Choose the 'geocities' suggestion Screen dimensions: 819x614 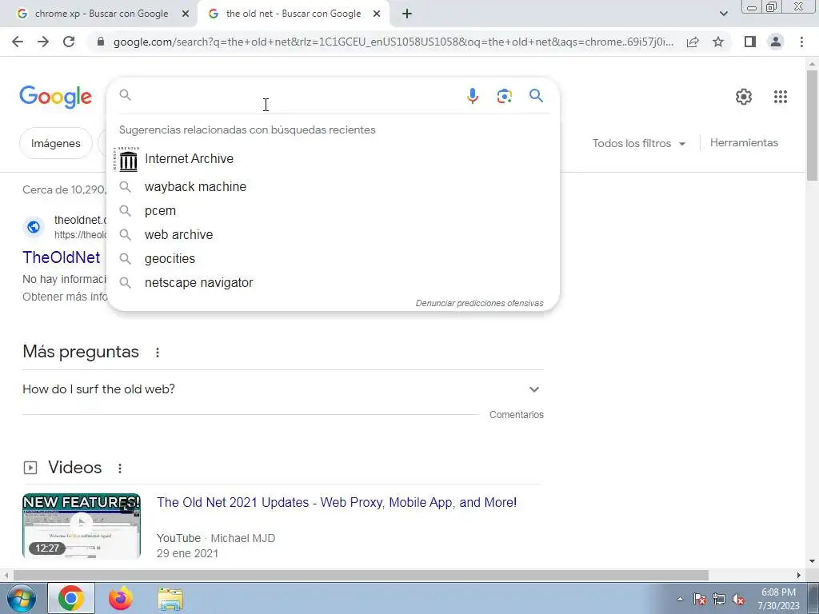(333, 258)
